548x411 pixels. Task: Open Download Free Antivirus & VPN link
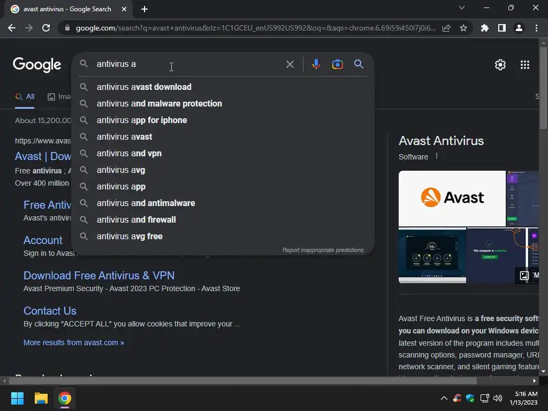click(x=99, y=276)
